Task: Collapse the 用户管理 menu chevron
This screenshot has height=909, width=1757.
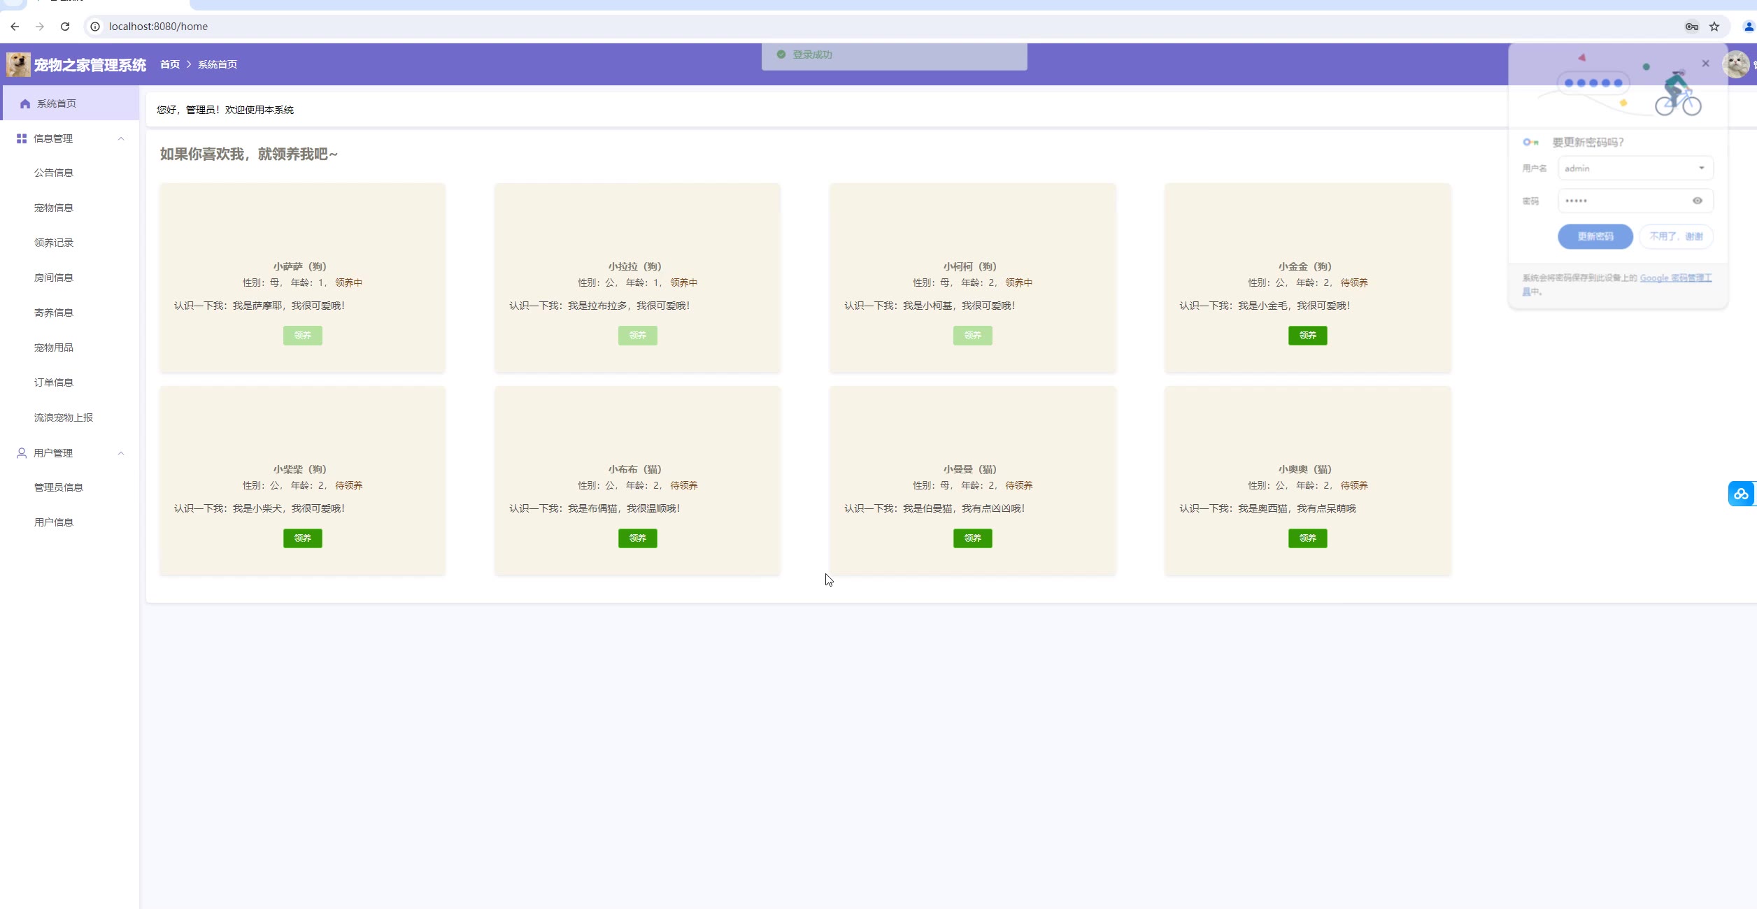Action: [121, 453]
